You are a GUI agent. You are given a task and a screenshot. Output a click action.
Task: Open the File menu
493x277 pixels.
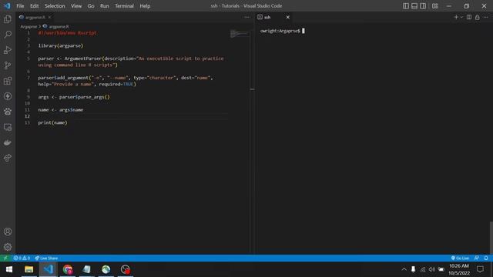point(20,6)
